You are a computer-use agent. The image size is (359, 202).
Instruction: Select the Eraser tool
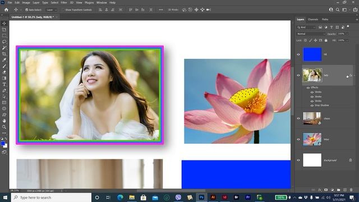pos(4,72)
